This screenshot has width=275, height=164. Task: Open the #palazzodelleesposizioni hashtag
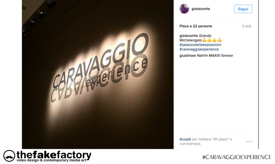[x=200, y=45]
